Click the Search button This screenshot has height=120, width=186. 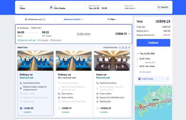[x=163, y=7]
